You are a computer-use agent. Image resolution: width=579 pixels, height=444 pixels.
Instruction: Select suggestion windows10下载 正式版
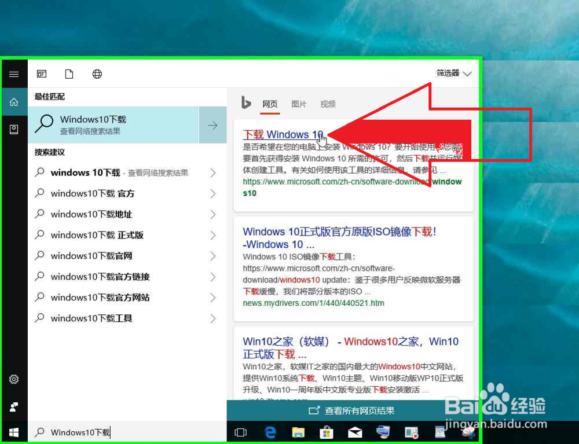pyautogui.click(x=127, y=235)
